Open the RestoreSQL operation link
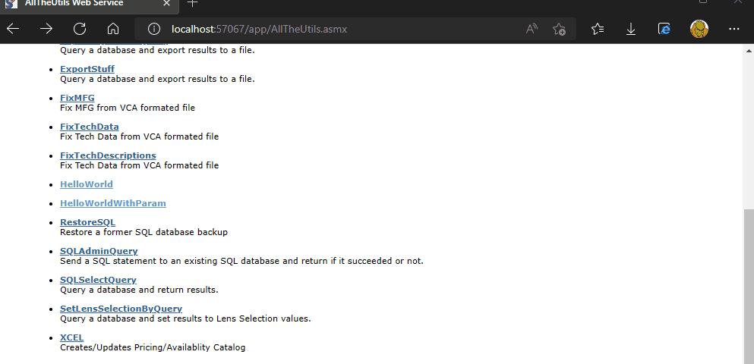The width and height of the screenshot is (754, 364). [x=87, y=222]
